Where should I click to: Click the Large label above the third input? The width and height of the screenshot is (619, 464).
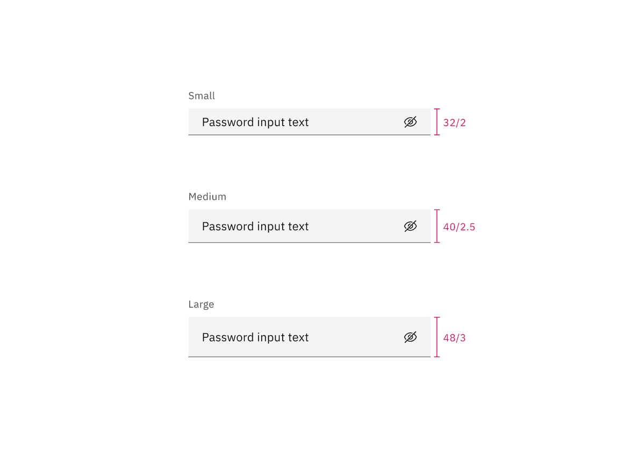pyautogui.click(x=201, y=304)
